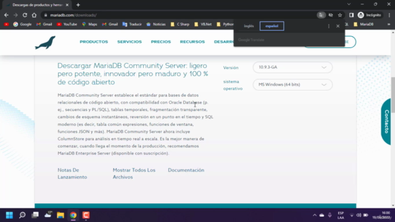395x222 pixels.
Task: Open the RECURSOS menu
Action: point(192,42)
